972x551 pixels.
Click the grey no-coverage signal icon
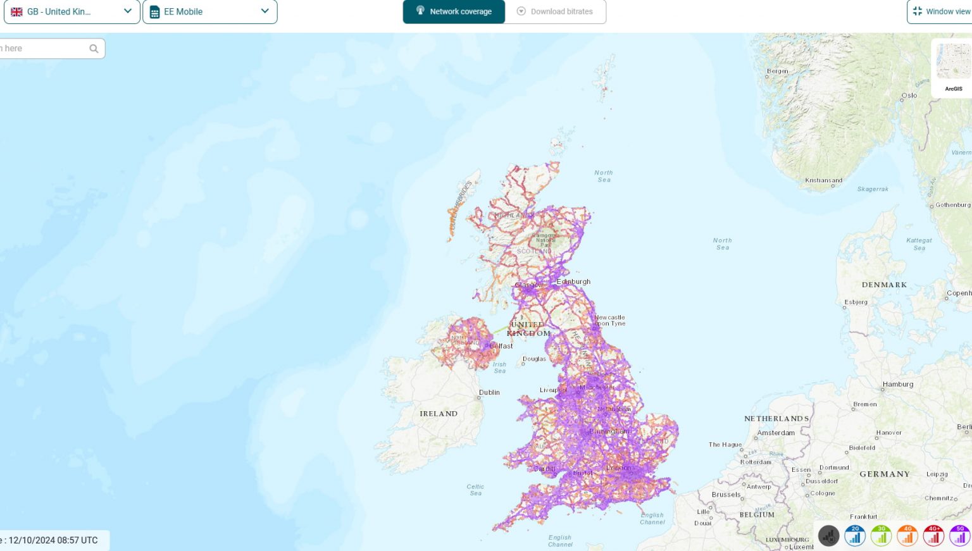click(828, 535)
